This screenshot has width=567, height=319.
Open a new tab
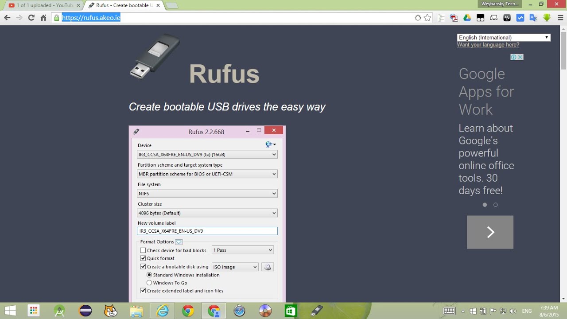[172, 5]
